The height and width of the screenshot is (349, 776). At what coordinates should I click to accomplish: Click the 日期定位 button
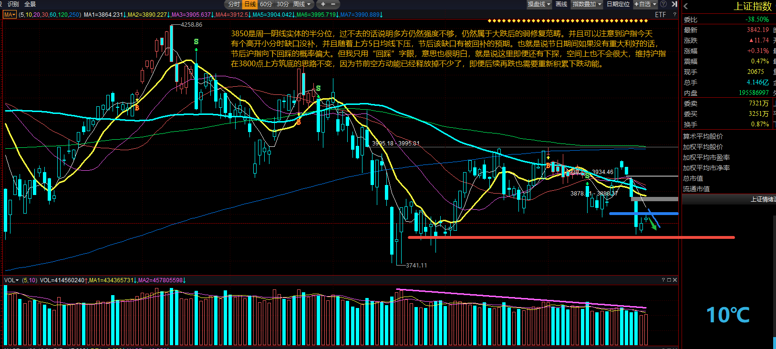618,4
